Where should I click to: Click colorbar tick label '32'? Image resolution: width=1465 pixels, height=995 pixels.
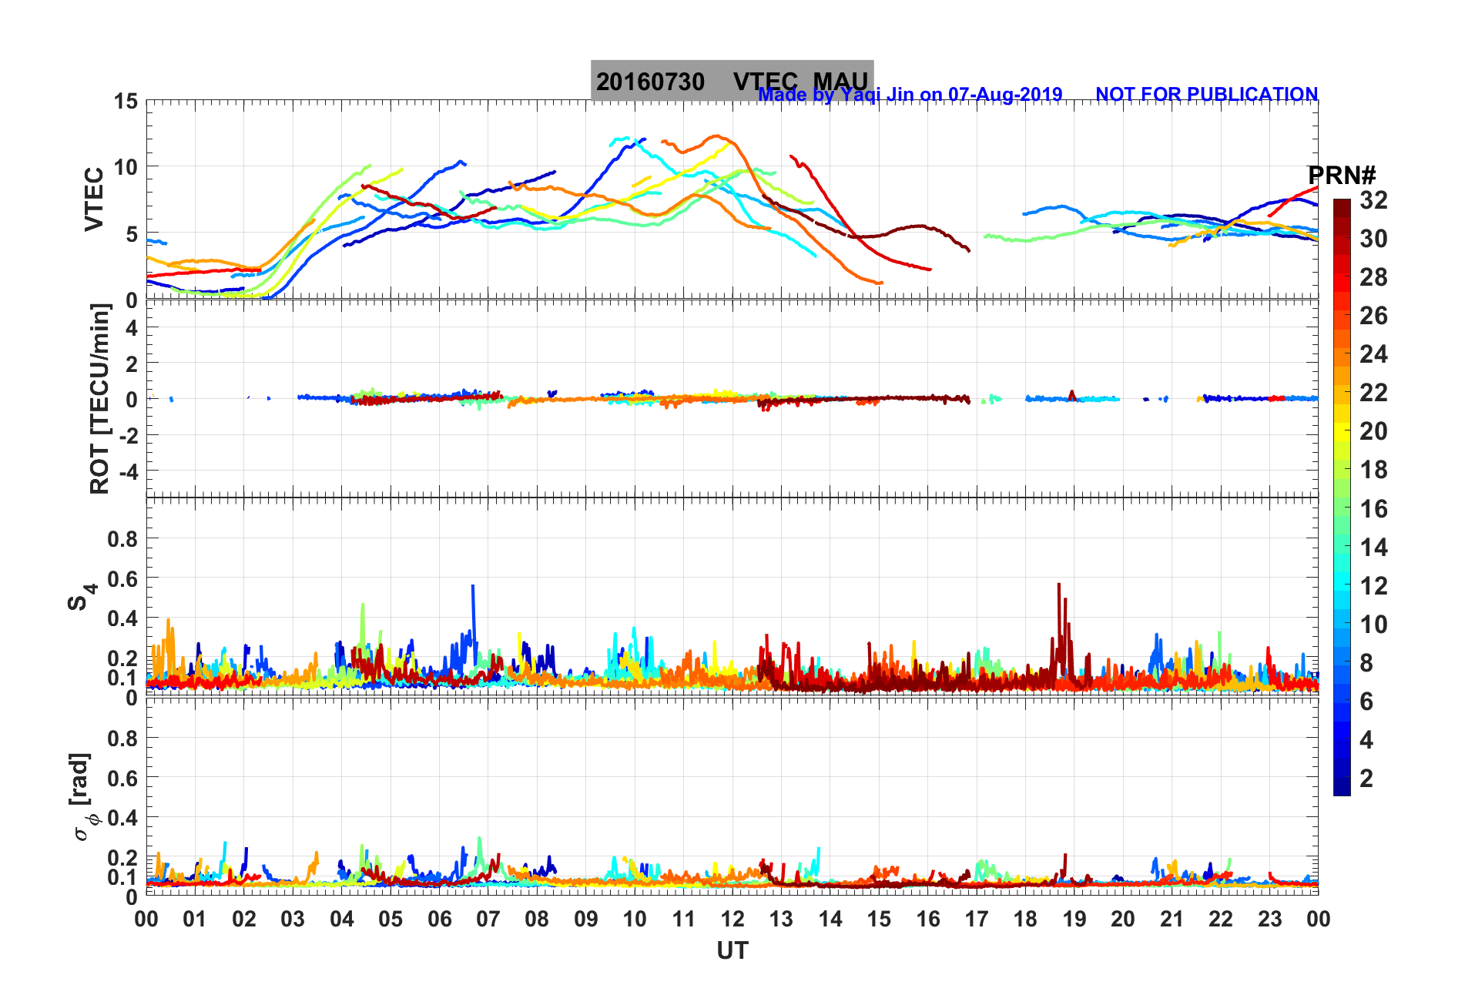pos(1373,200)
